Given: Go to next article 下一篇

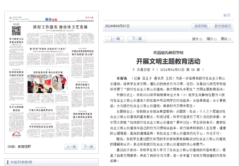Looking at the screenshot, I should click(137, 39).
